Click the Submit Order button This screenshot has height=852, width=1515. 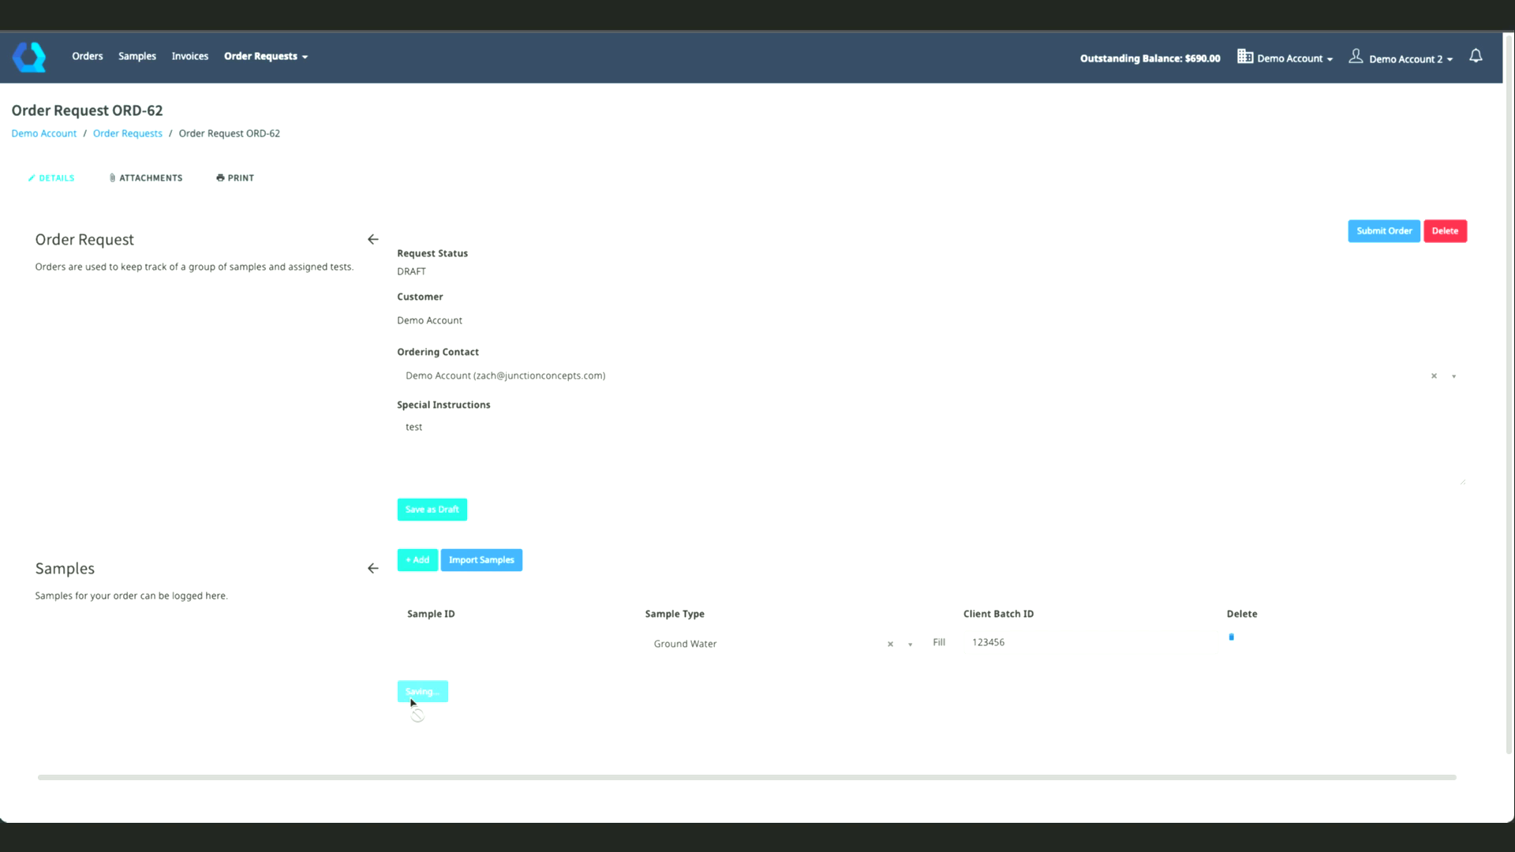1383,230
